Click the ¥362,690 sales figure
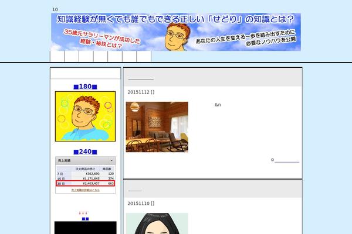The height and width of the screenshot is (234, 352). 93,174
